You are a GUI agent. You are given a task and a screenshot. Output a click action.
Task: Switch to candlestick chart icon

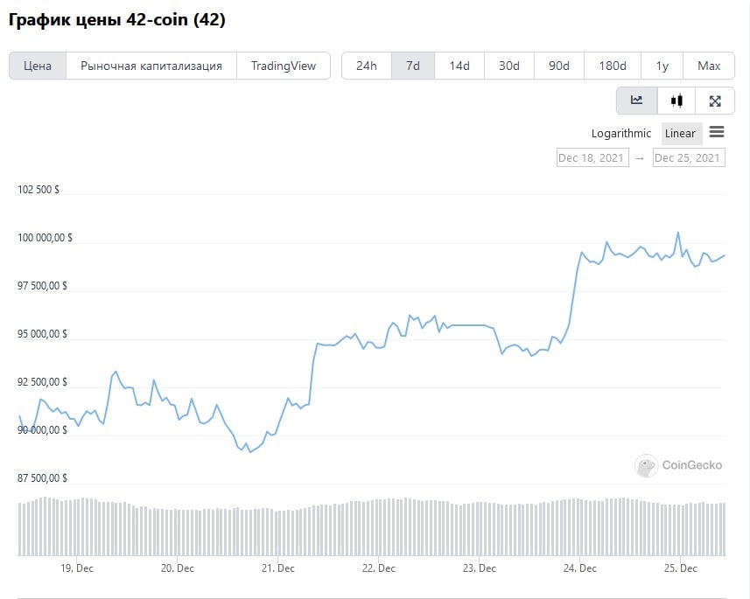click(x=676, y=101)
